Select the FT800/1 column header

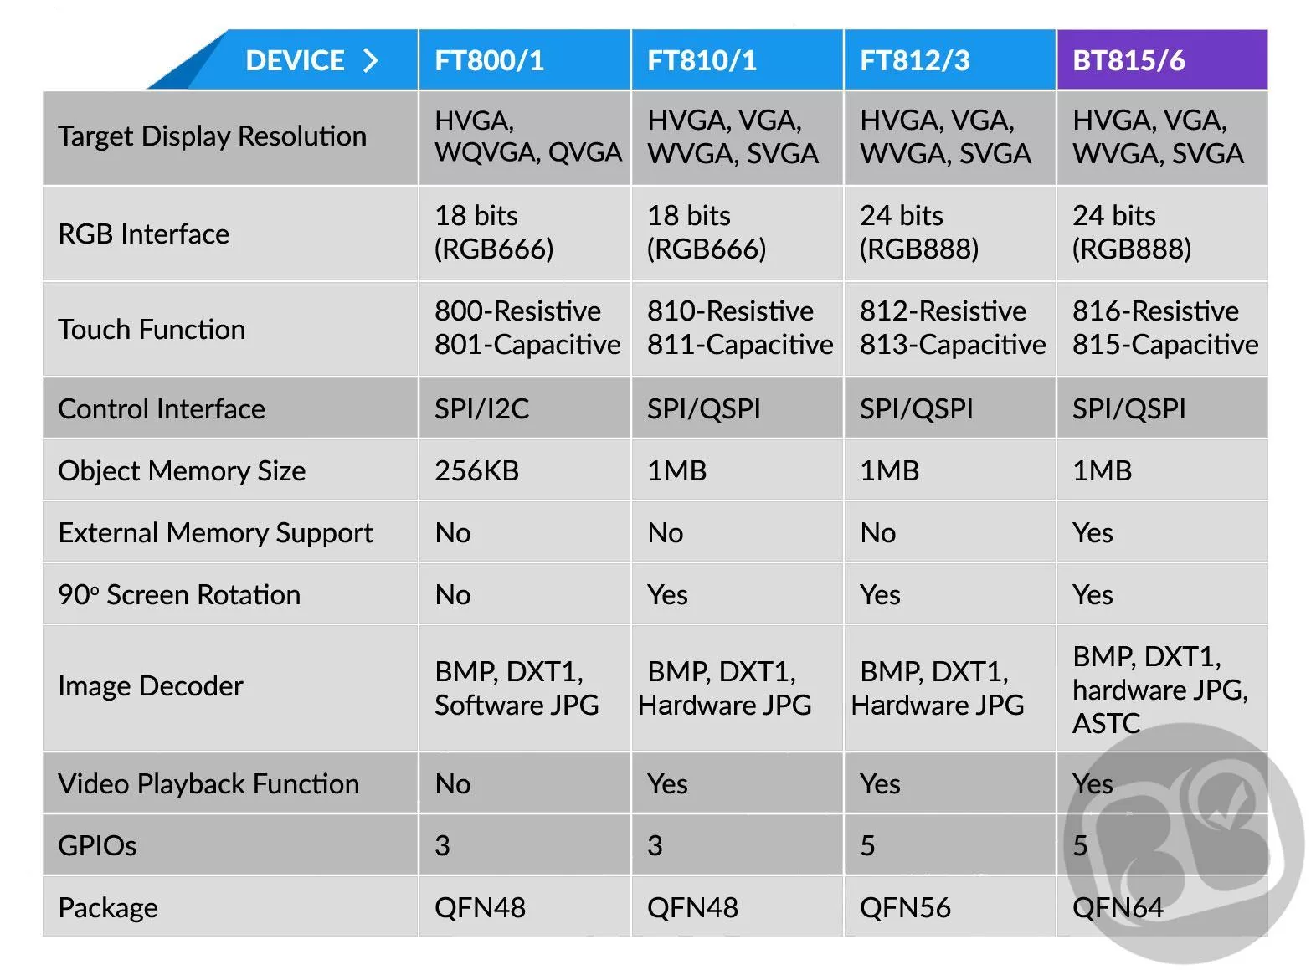click(x=525, y=60)
